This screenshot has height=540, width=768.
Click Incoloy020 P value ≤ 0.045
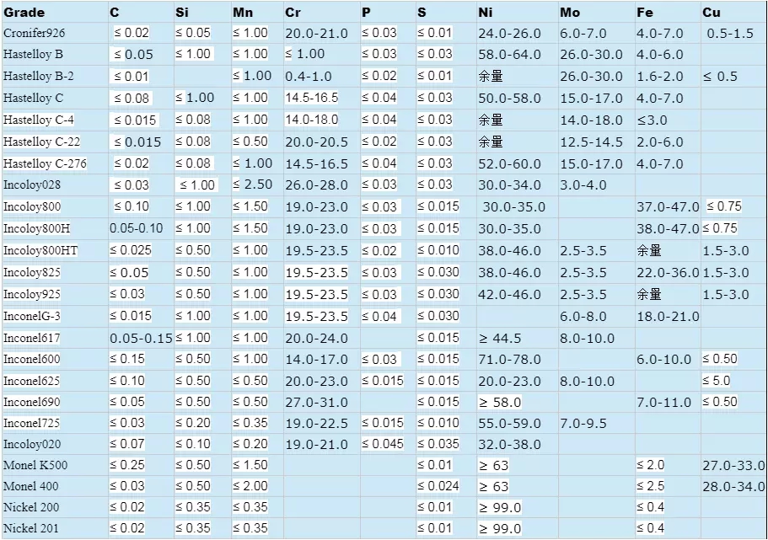[383, 444]
